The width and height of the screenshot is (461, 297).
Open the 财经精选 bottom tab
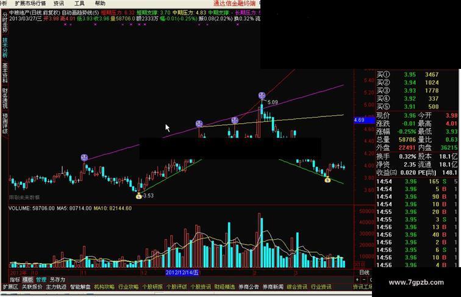[x=224, y=287]
